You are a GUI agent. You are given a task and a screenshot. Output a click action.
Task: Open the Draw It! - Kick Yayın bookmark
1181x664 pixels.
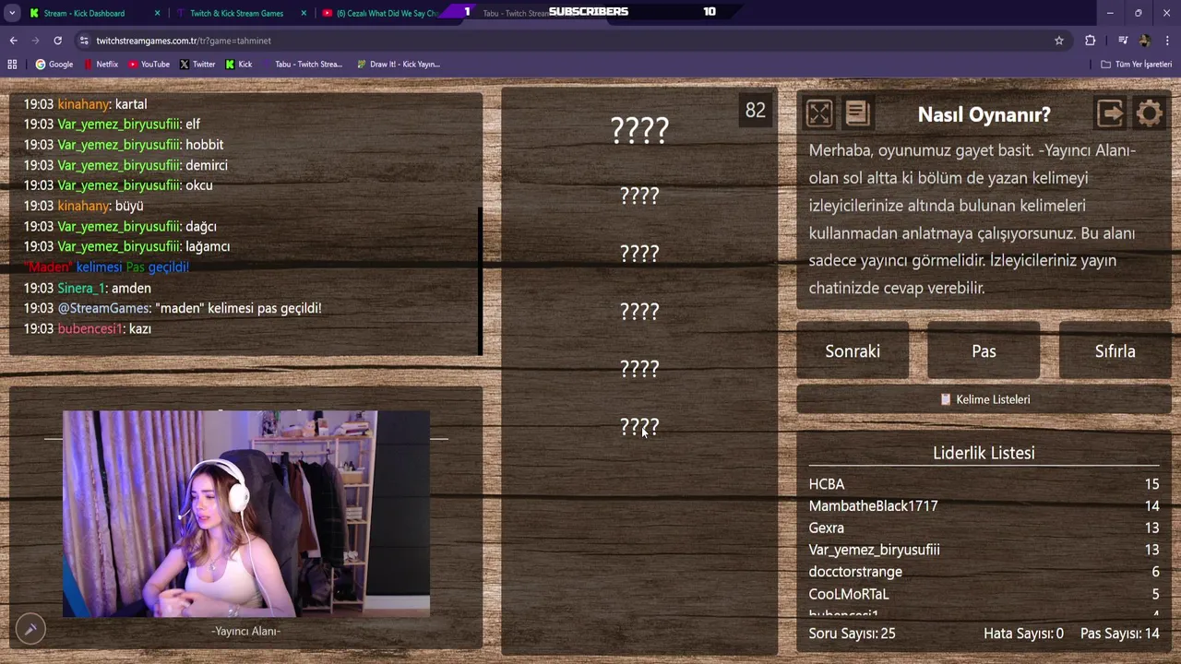click(398, 65)
